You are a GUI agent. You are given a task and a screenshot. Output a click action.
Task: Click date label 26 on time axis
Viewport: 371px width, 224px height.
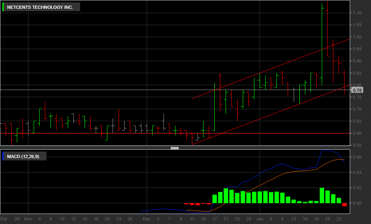(130, 219)
